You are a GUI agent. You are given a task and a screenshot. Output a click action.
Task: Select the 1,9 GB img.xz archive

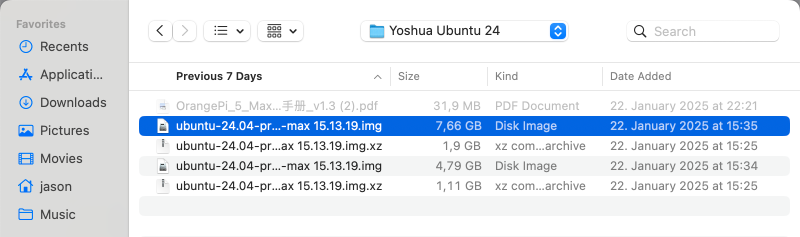[x=278, y=146]
